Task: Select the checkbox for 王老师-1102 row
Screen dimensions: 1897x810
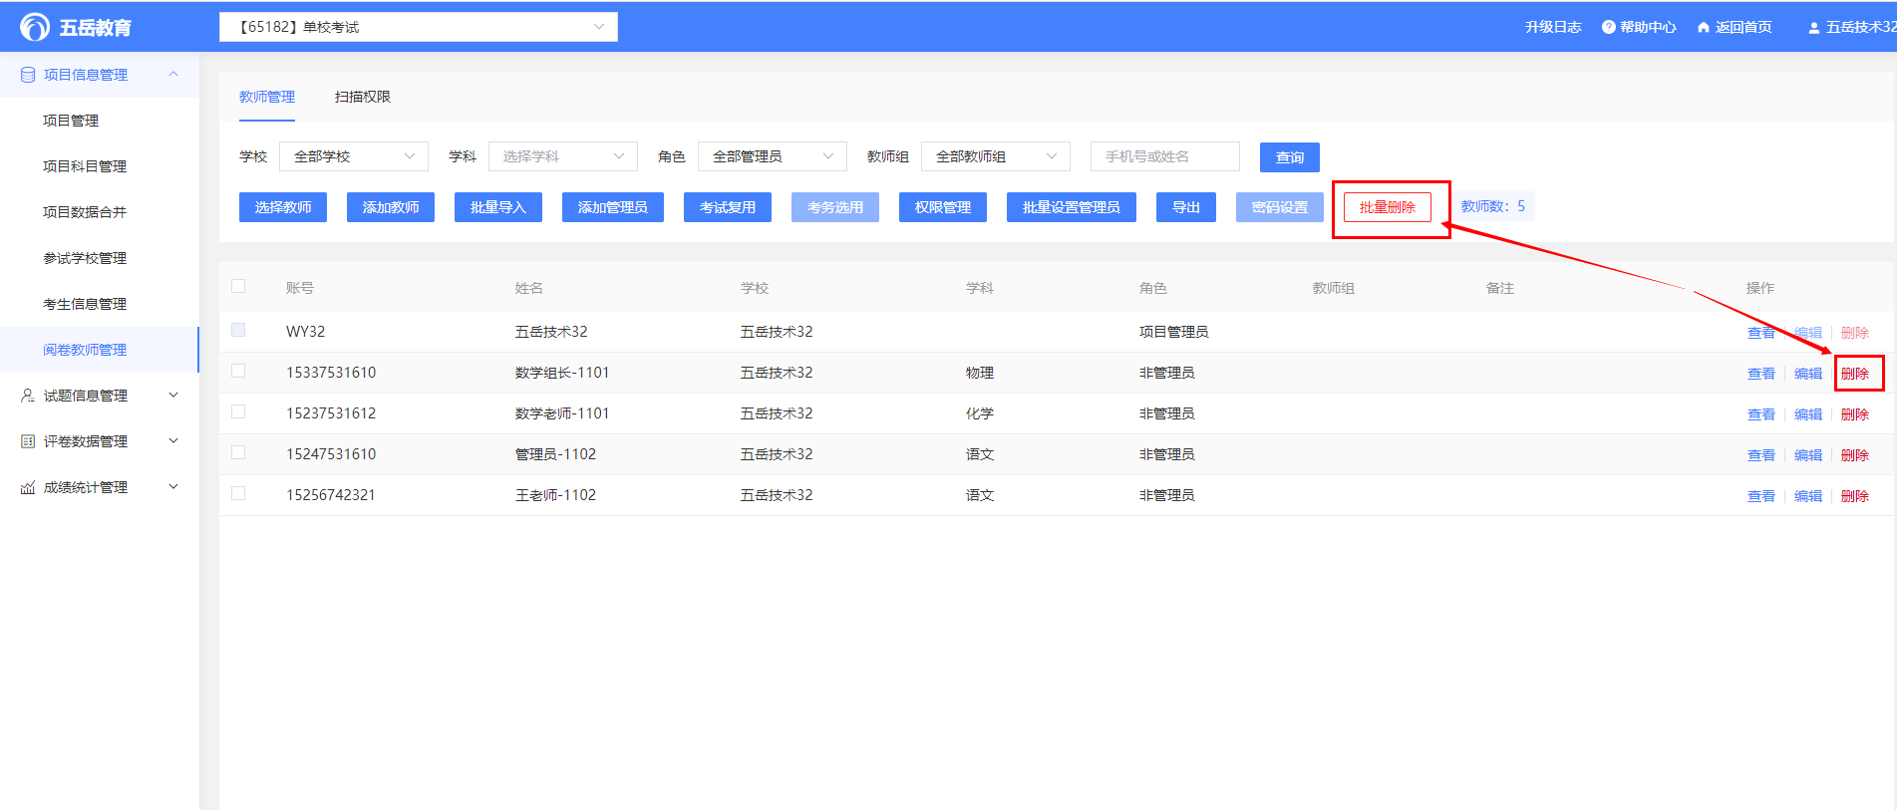Action: coord(238,493)
